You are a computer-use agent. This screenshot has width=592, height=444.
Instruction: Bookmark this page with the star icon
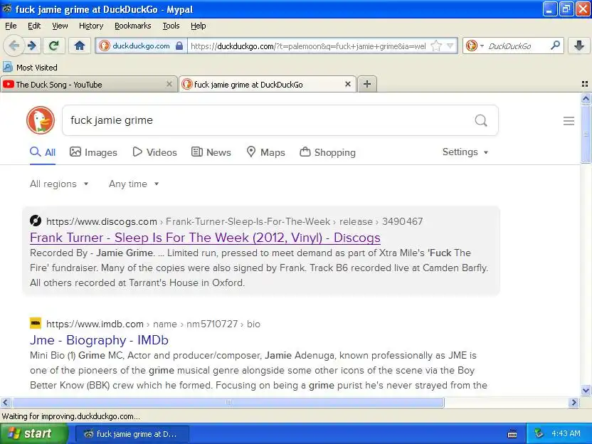(x=436, y=46)
